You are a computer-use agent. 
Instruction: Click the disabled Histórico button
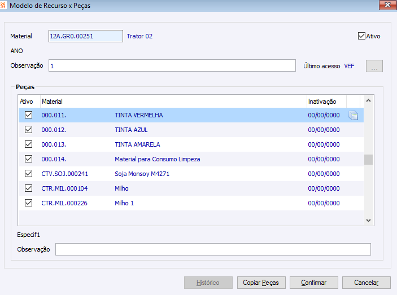click(208, 283)
